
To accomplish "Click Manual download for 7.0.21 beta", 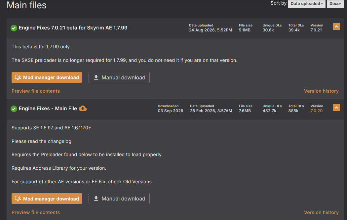I will 119,77.
